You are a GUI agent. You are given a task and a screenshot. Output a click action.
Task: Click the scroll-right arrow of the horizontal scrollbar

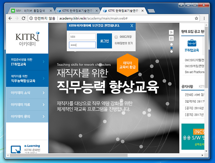coord(202,155)
